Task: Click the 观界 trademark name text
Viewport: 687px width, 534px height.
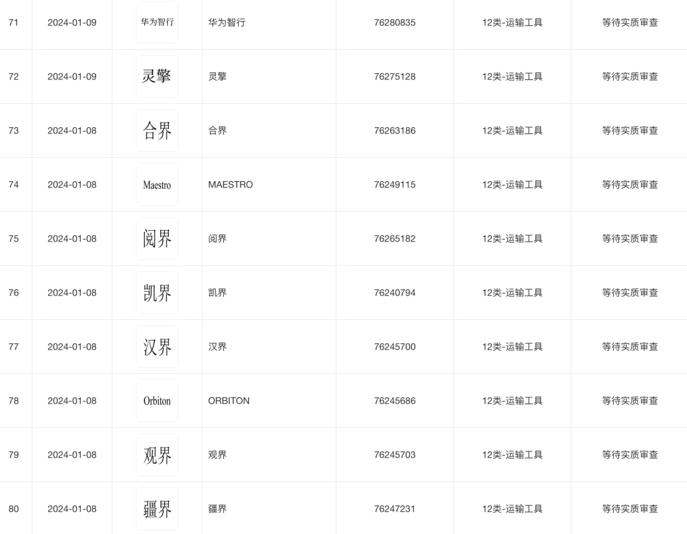Action: [218, 455]
